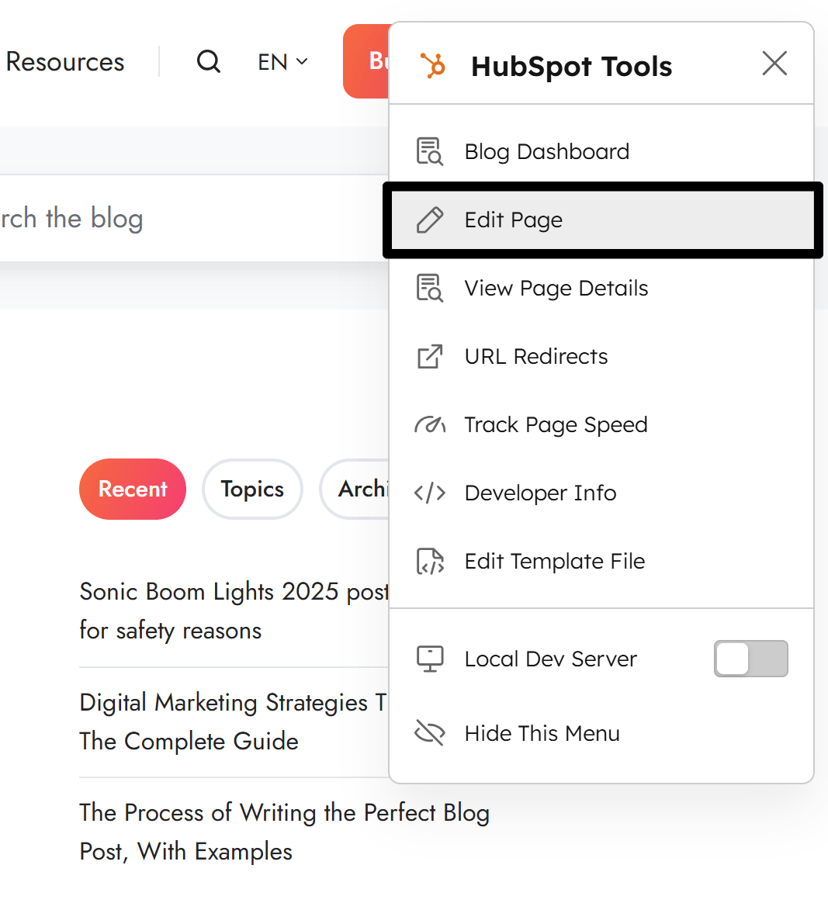Click the Edit Page pencil icon
This screenshot has height=903, width=828.
coord(430,220)
